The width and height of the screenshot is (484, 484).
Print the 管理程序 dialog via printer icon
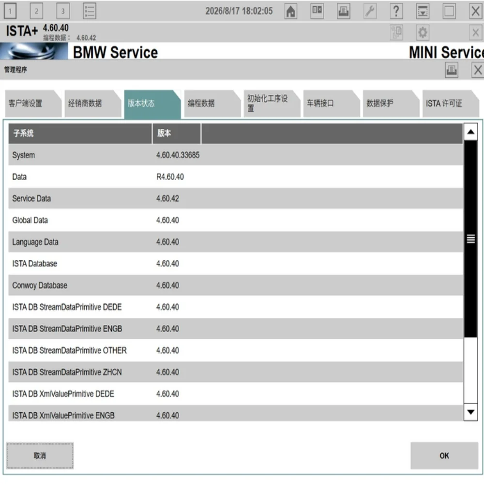452,70
